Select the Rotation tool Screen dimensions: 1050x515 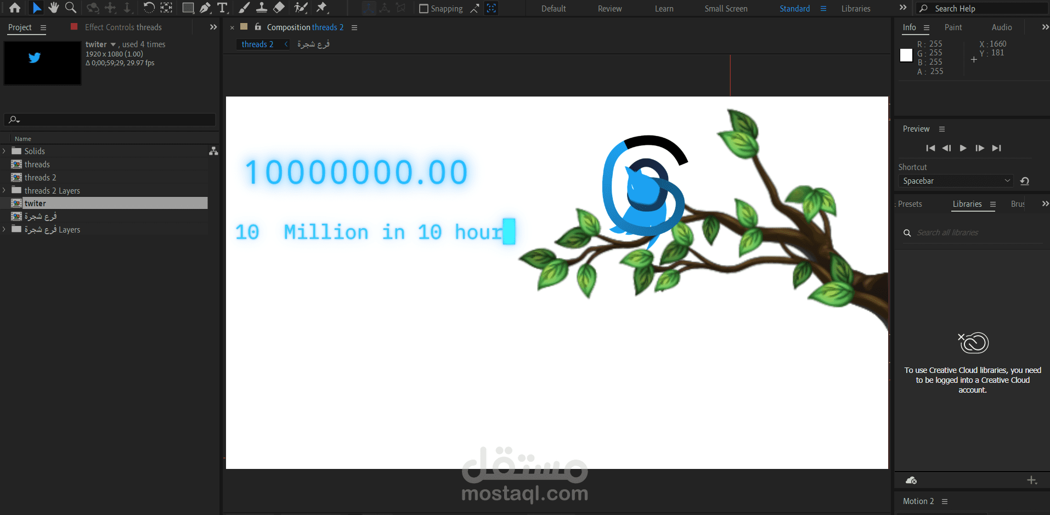149,8
